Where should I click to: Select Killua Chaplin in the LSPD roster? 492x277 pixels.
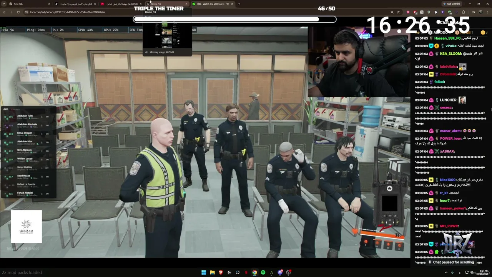pyautogui.click(x=29, y=133)
